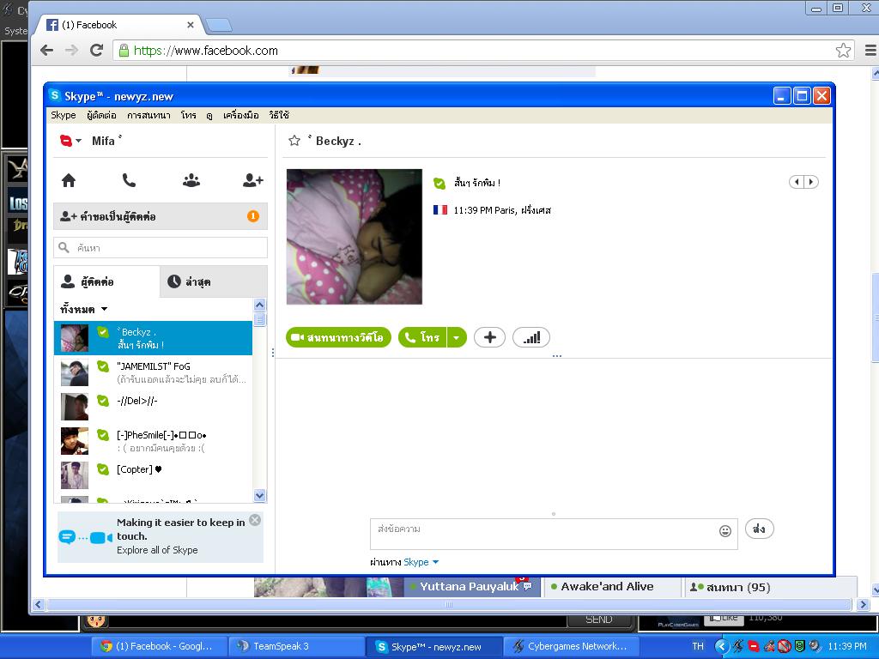Click the ส่ง send button
Image resolution: width=879 pixels, height=659 pixels.
tap(759, 529)
